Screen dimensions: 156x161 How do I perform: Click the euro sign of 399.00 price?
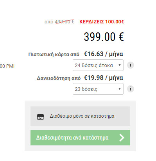121,37
